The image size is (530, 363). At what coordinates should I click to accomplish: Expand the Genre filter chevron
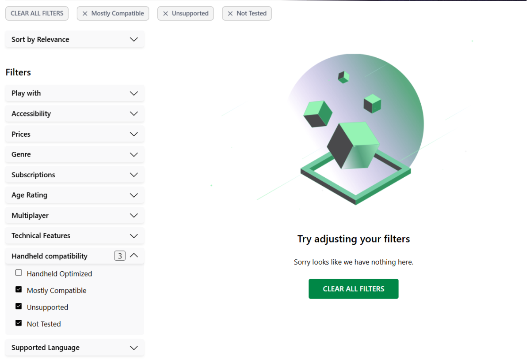[134, 154]
